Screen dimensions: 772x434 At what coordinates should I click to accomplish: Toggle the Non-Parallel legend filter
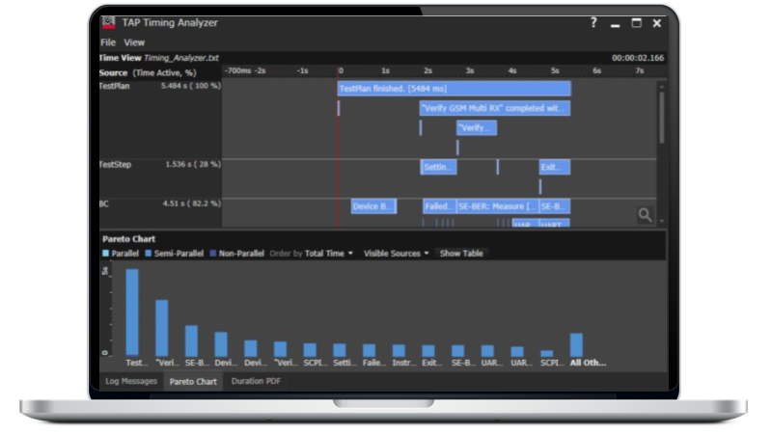coord(235,254)
